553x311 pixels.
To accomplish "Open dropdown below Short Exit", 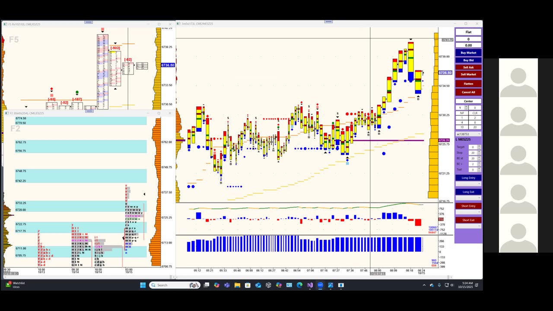I will coord(468,226).
